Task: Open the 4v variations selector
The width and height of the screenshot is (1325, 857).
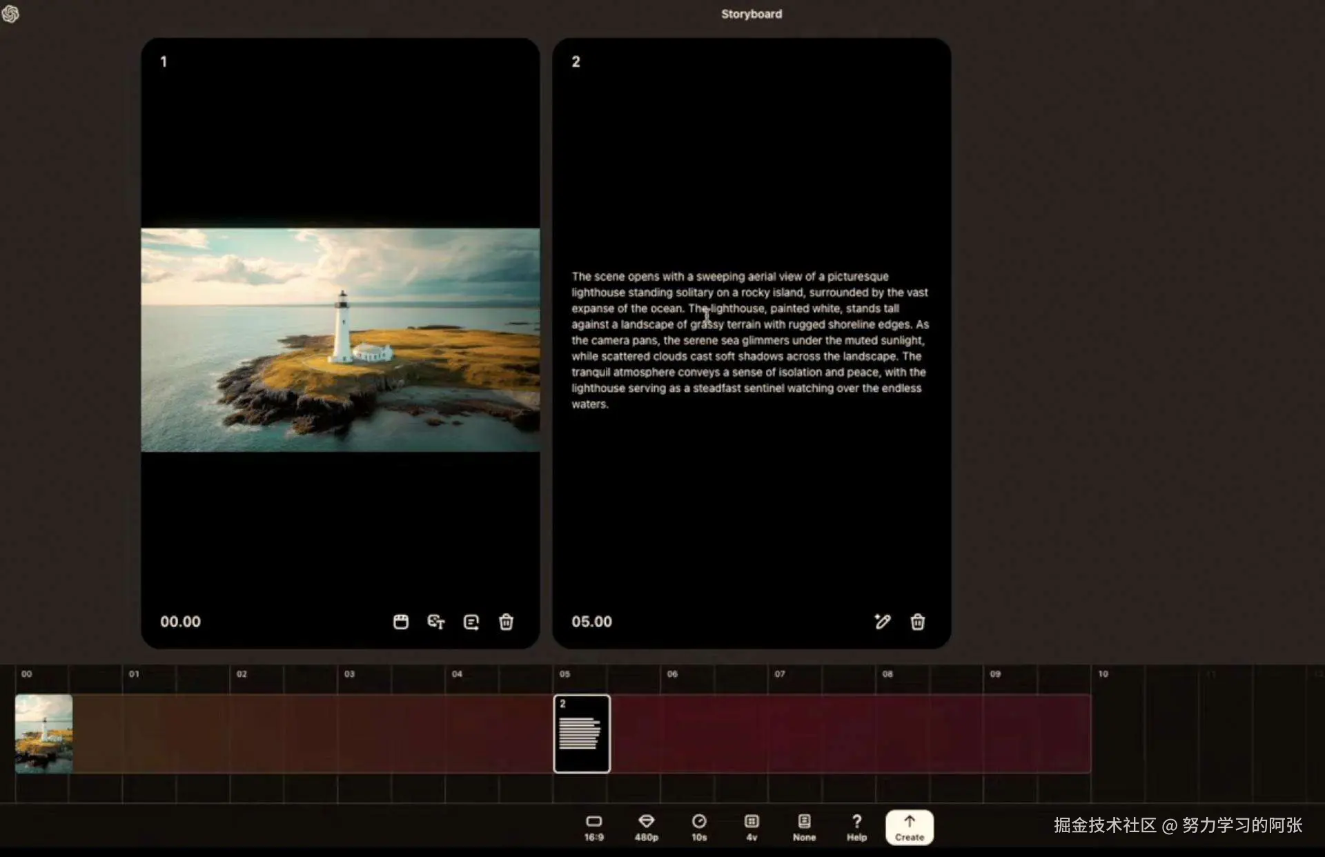Action: click(x=752, y=827)
